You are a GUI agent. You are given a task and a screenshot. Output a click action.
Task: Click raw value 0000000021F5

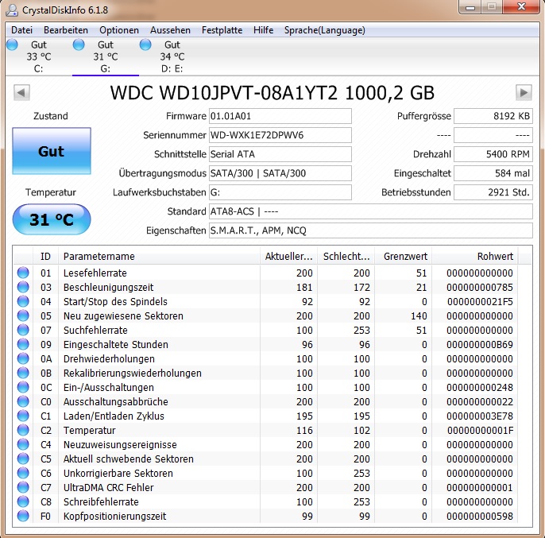point(480,301)
